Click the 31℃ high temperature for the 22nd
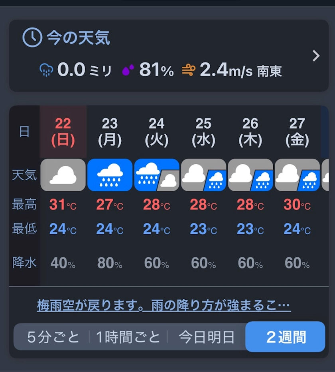The image size is (335, 372). [x=63, y=205]
